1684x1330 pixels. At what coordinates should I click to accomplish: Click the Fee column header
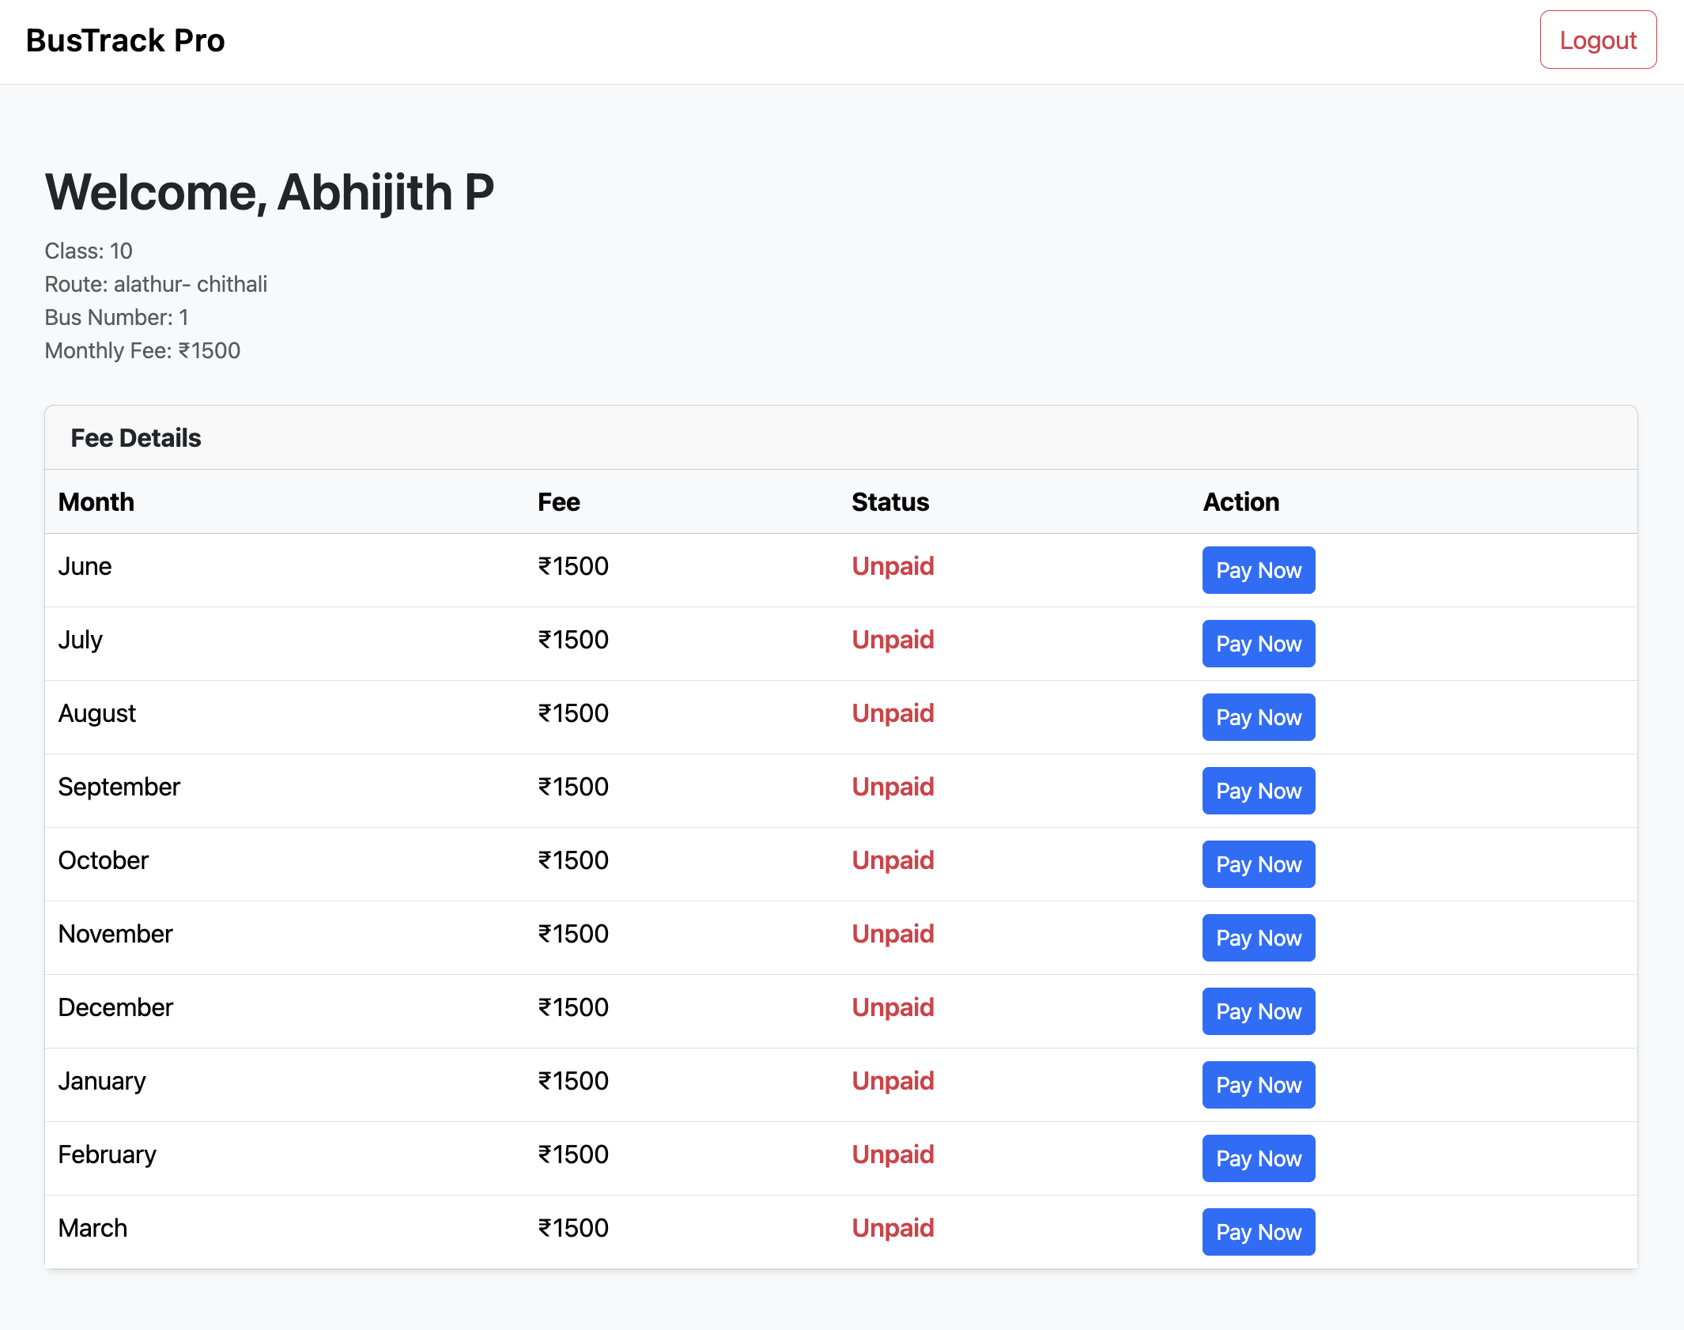click(558, 502)
